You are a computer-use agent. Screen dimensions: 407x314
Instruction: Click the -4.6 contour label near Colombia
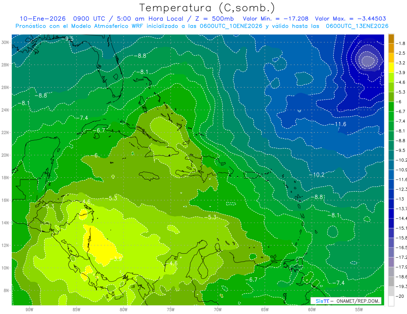pos(171,263)
